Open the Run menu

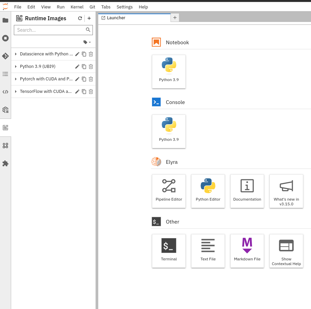click(60, 7)
